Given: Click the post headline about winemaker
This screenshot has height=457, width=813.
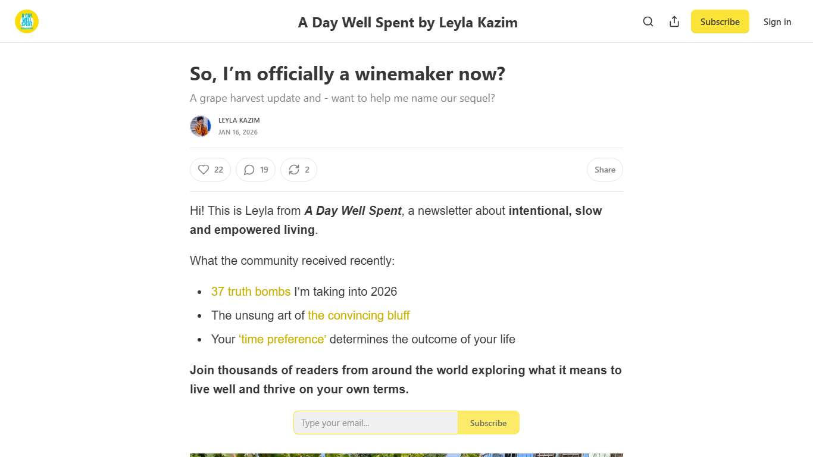Looking at the screenshot, I should point(348,74).
